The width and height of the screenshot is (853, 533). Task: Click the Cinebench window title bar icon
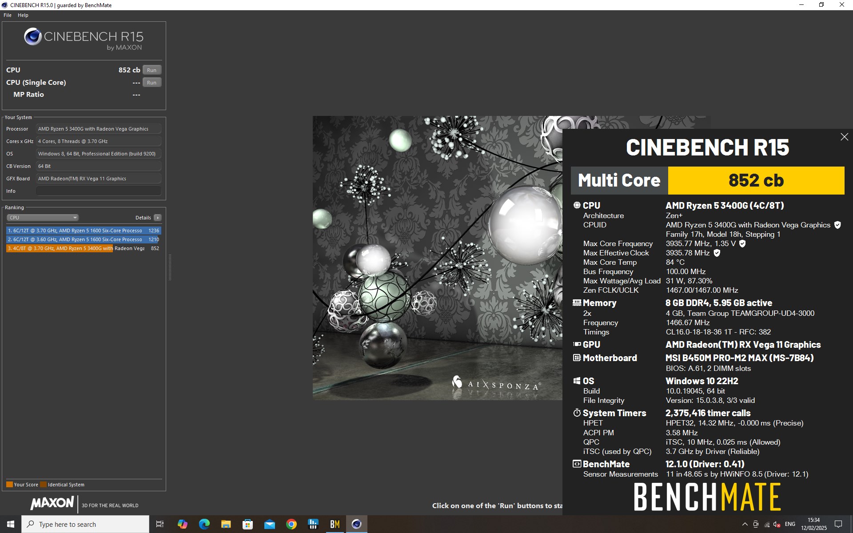[5, 5]
